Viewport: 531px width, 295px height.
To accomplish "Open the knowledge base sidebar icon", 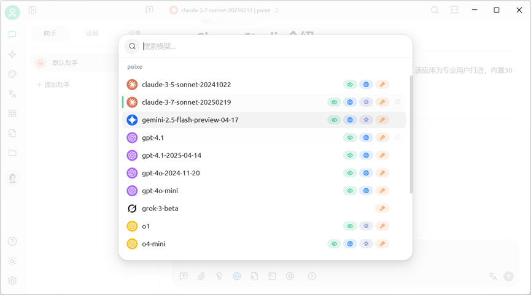I will pos(12,133).
